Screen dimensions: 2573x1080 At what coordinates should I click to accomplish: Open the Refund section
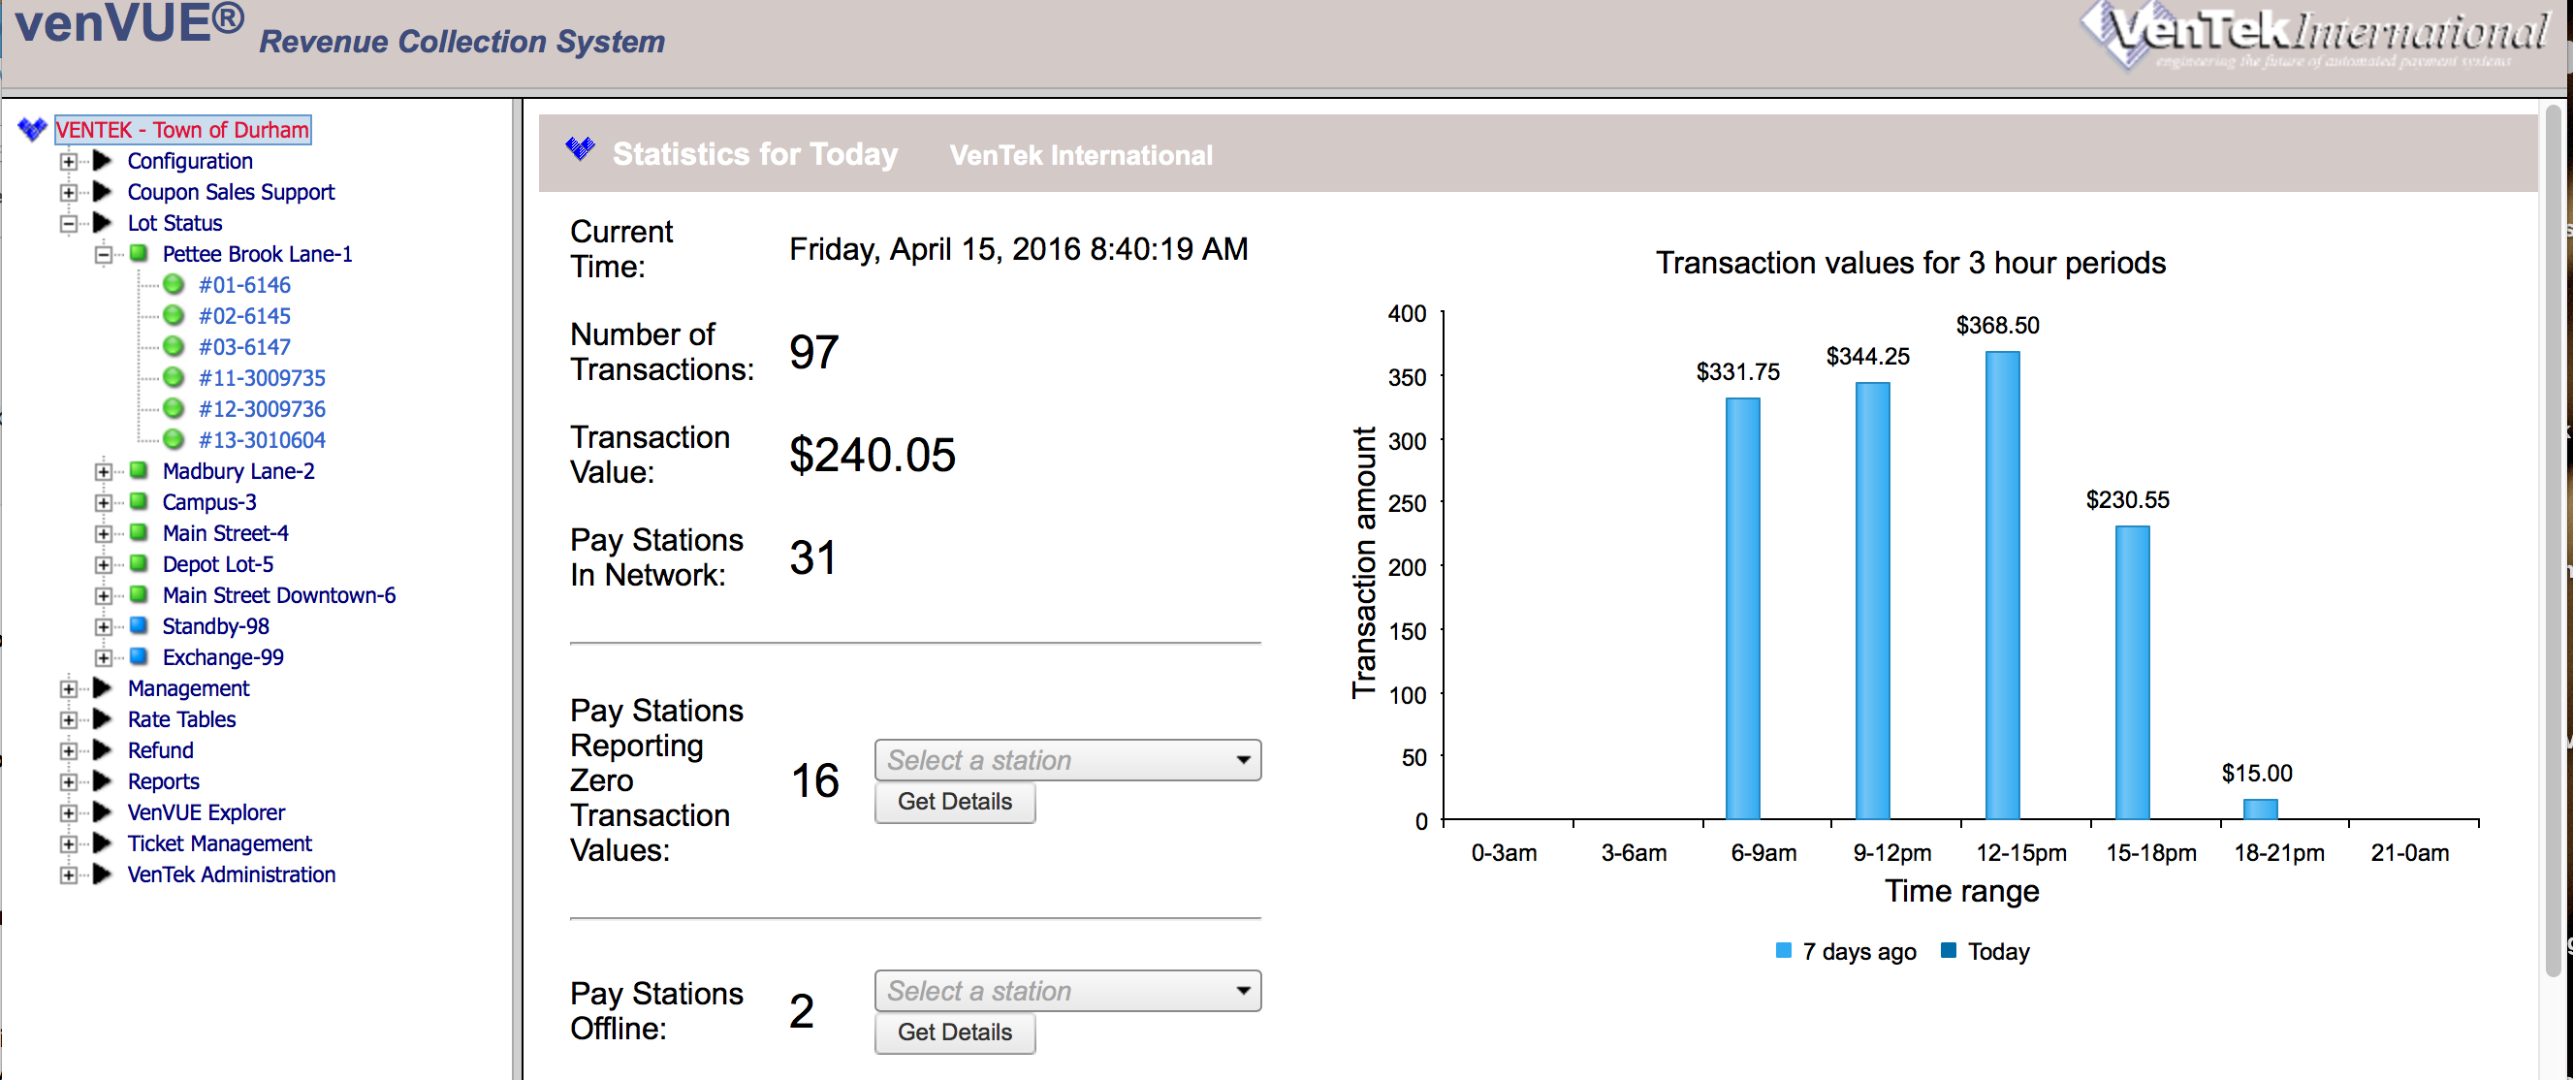click(161, 749)
